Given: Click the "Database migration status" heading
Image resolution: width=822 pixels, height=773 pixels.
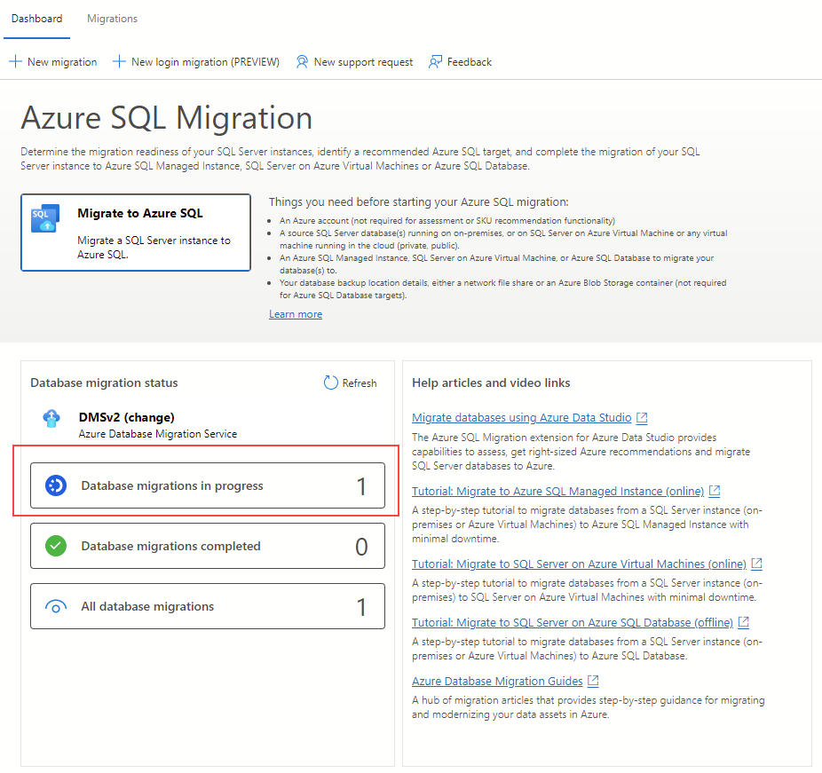Looking at the screenshot, I should pos(105,383).
